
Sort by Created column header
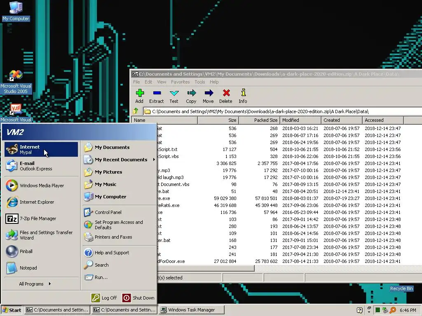click(342, 121)
